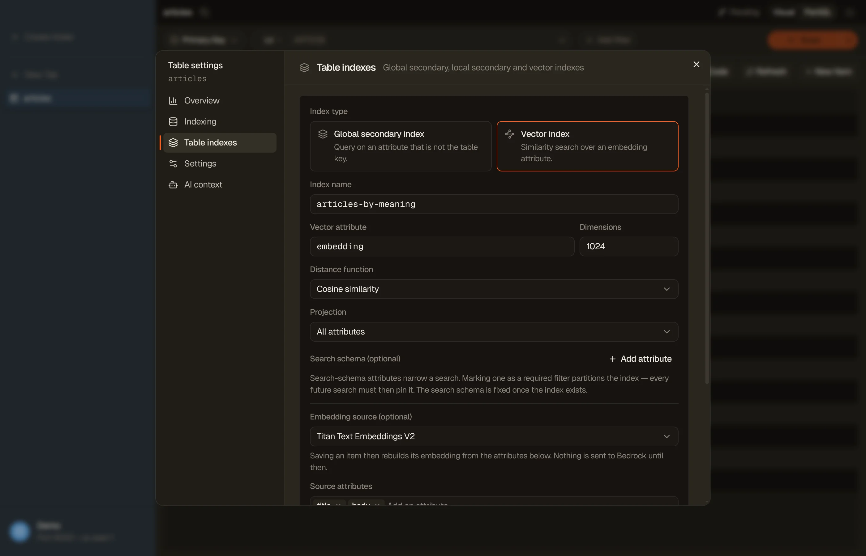Viewport: 866px width, 556px height.
Task: Click the 'Search schema (optional)' label
Action: click(355, 359)
